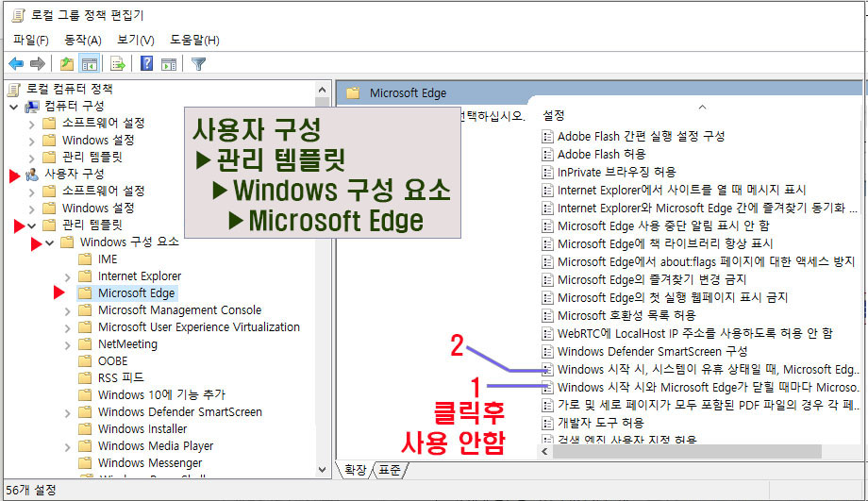The height and width of the screenshot is (501, 868).
Task: Expand Windows 설정 under 사용자 구성
Action: coord(31,209)
